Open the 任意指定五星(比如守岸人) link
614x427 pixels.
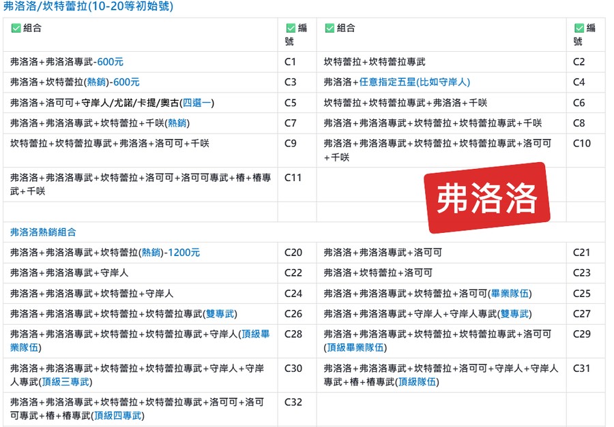415,82
